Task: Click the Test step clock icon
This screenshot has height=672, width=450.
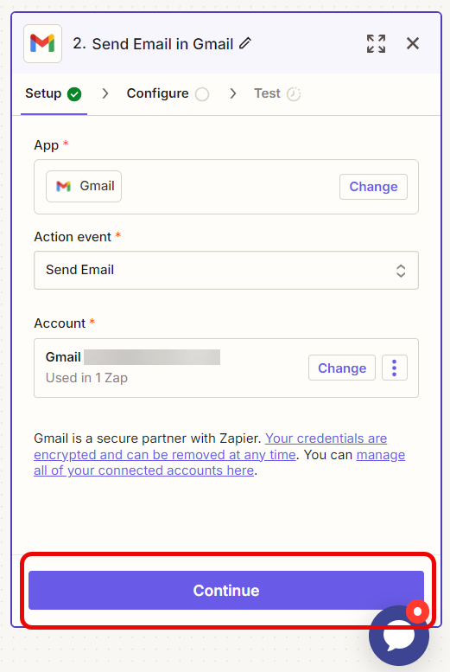Action: pos(294,94)
